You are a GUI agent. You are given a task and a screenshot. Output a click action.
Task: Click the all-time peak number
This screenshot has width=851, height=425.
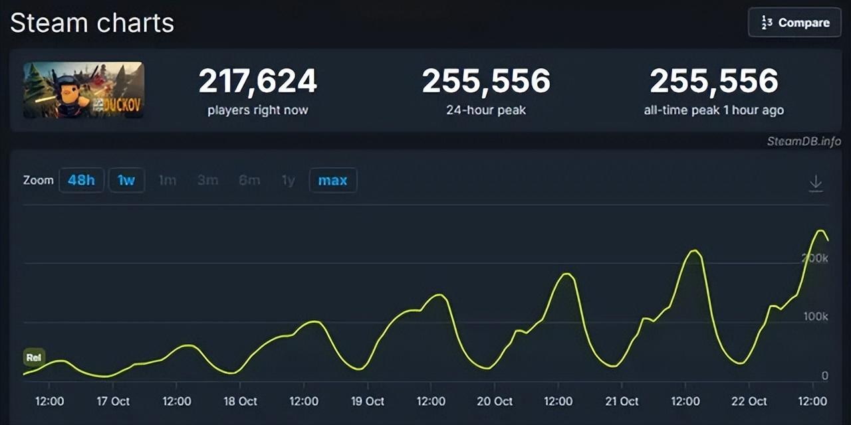(713, 82)
